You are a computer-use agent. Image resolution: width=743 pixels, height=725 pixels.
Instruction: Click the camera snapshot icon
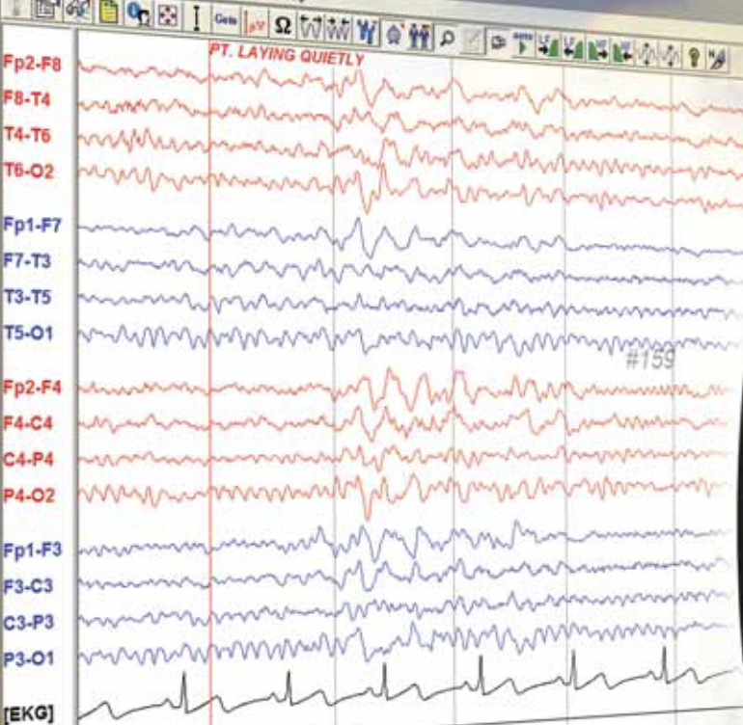tap(498, 43)
